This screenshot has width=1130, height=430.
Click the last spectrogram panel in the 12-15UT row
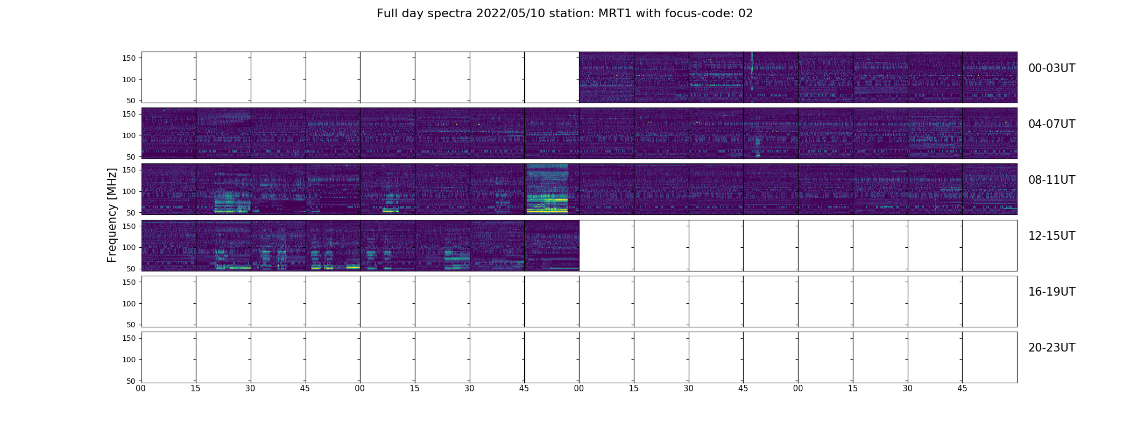(x=552, y=245)
